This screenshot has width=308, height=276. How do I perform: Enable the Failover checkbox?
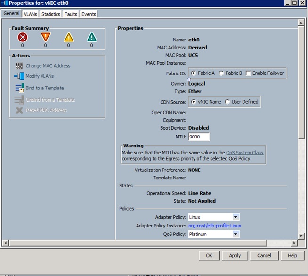tap(248, 73)
